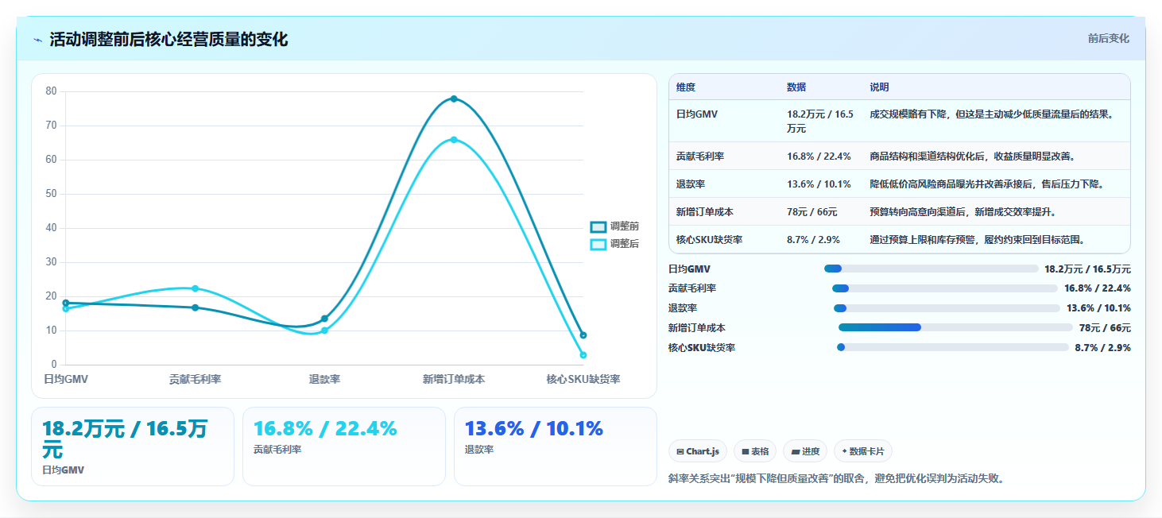Screen dimensions: 1162x518
Task: Click x-axis label 退款率
Action: coord(325,380)
